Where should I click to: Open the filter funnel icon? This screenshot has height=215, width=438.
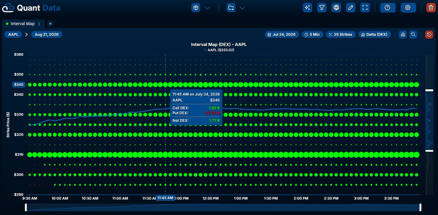tap(322, 8)
